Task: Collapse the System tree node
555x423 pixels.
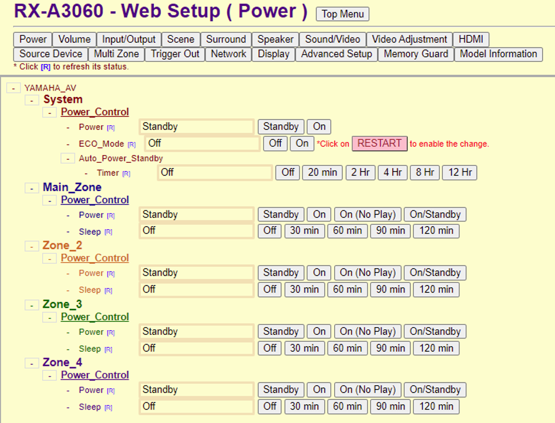Action: click(x=32, y=100)
